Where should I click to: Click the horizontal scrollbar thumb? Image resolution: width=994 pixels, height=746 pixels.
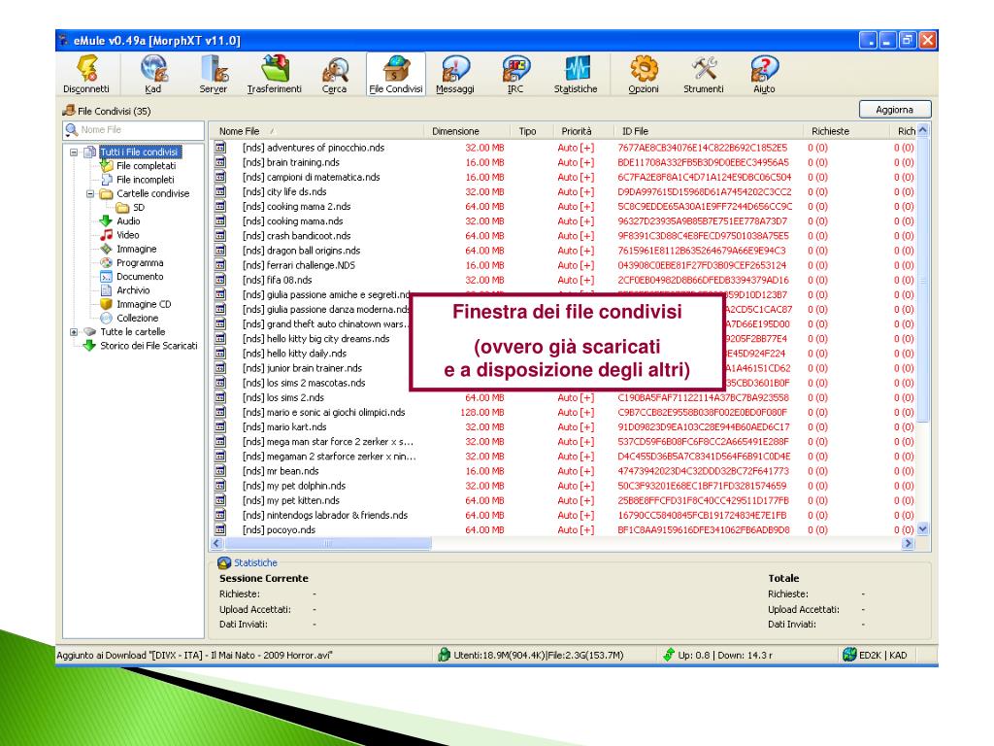(x=328, y=543)
